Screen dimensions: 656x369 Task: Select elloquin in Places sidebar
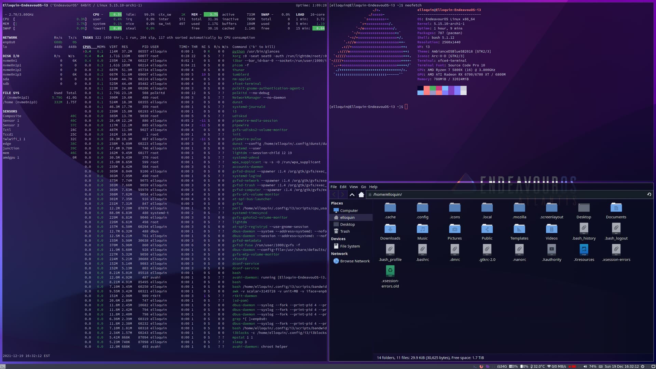tap(351, 218)
